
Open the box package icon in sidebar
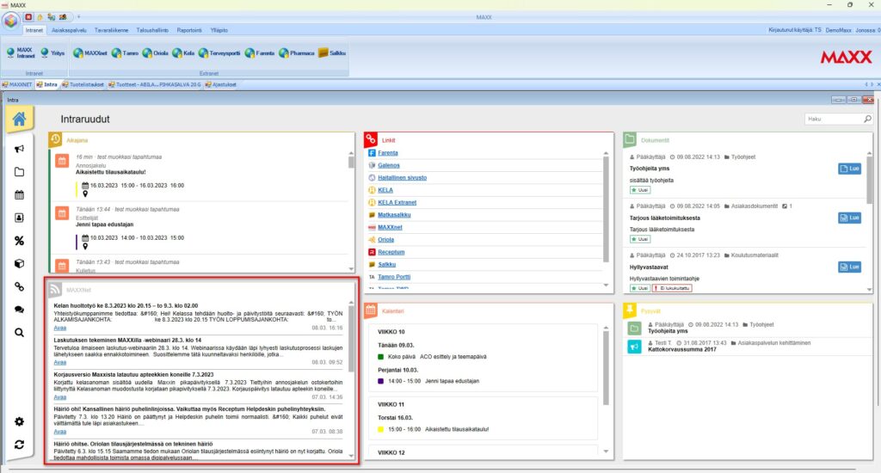point(19,263)
